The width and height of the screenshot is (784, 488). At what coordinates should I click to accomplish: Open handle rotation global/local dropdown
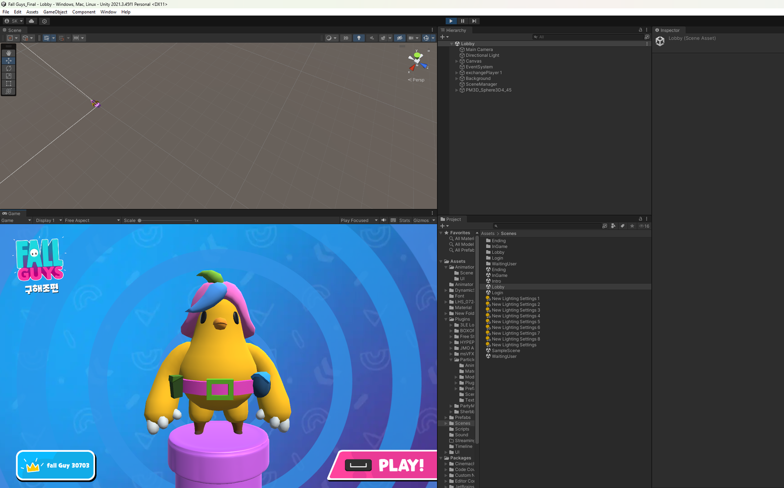tap(28, 38)
